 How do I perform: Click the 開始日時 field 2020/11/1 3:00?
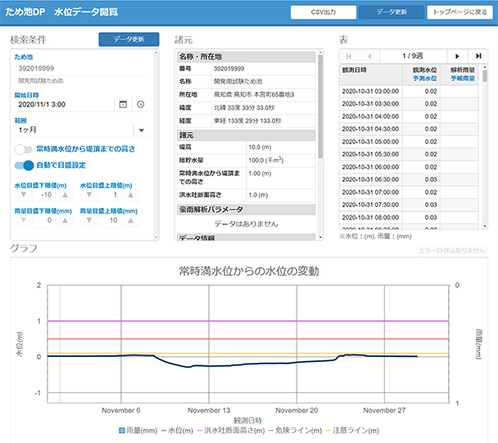[x=64, y=105]
